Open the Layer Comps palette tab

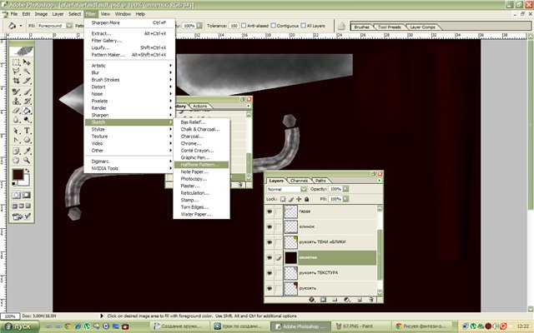pyautogui.click(x=422, y=27)
